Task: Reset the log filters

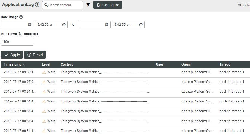Action: 35,55
